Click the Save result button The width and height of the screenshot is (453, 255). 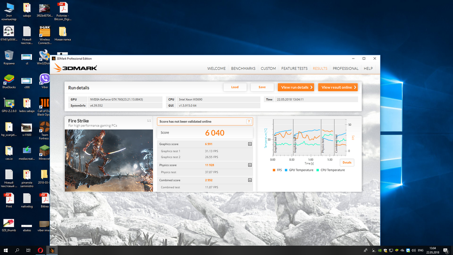point(262,87)
